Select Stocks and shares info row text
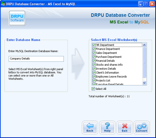This screenshot has height=138, width=156. click(109, 65)
